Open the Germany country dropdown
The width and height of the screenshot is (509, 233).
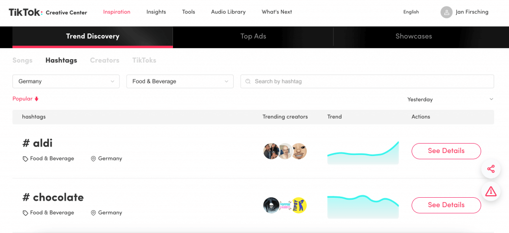tap(66, 81)
